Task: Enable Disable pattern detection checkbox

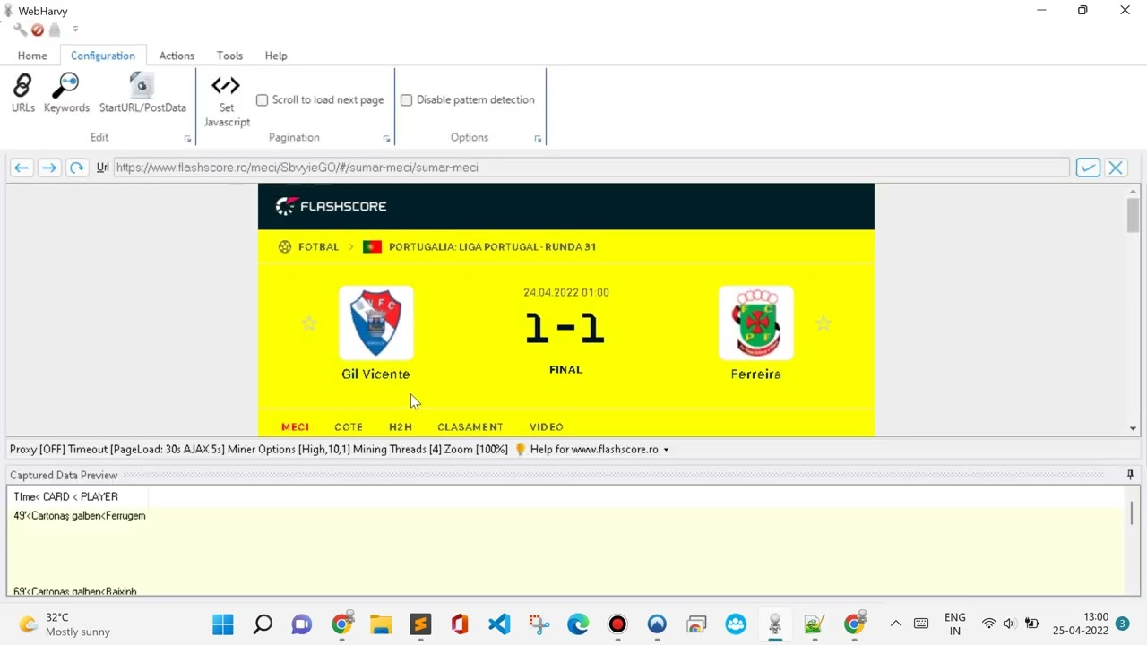Action: (x=406, y=100)
